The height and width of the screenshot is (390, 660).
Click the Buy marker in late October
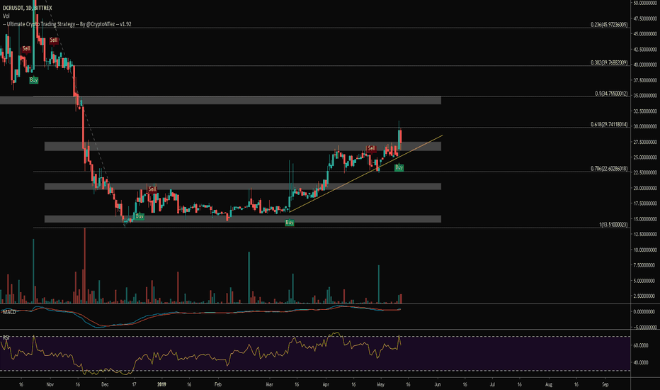coord(34,79)
